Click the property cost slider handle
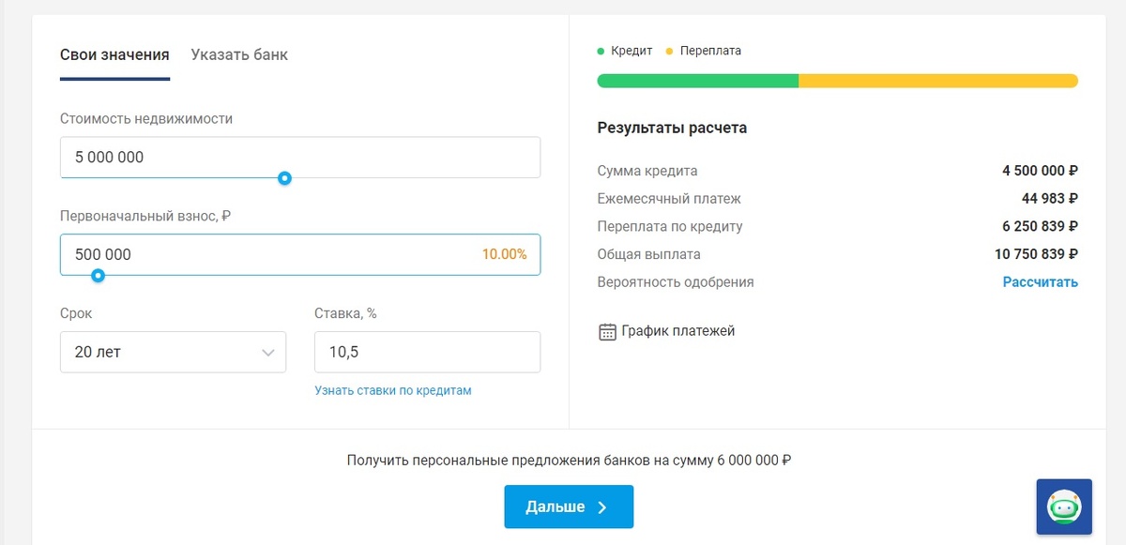 pyautogui.click(x=284, y=178)
